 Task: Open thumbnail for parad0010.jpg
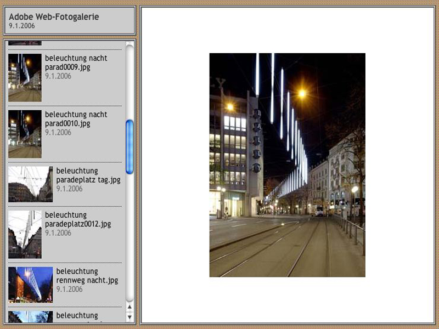pyautogui.click(x=25, y=134)
